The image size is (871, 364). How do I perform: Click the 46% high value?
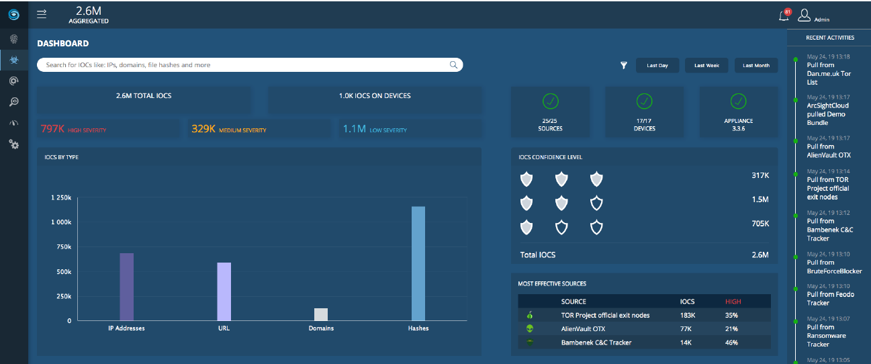[731, 343]
